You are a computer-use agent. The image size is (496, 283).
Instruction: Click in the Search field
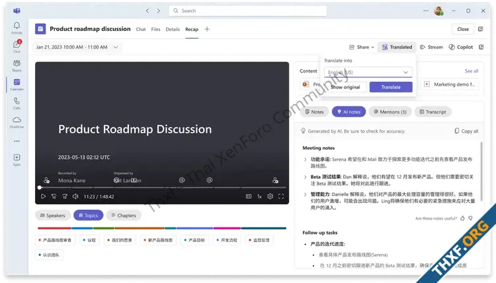[x=248, y=11]
